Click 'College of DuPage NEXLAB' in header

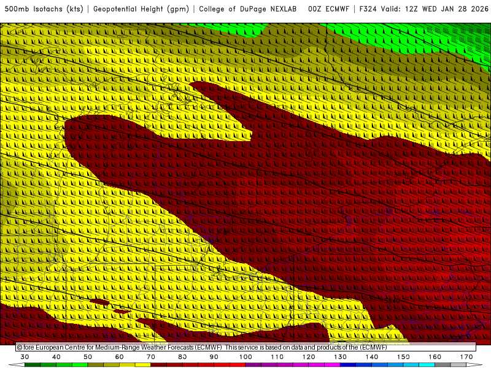click(x=248, y=9)
